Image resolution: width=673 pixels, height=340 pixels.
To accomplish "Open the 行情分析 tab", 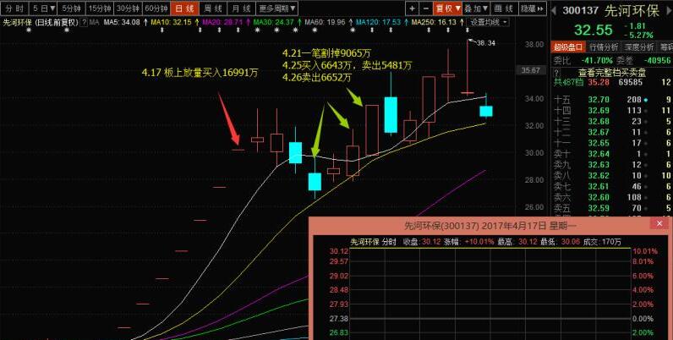I will [x=604, y=47].
